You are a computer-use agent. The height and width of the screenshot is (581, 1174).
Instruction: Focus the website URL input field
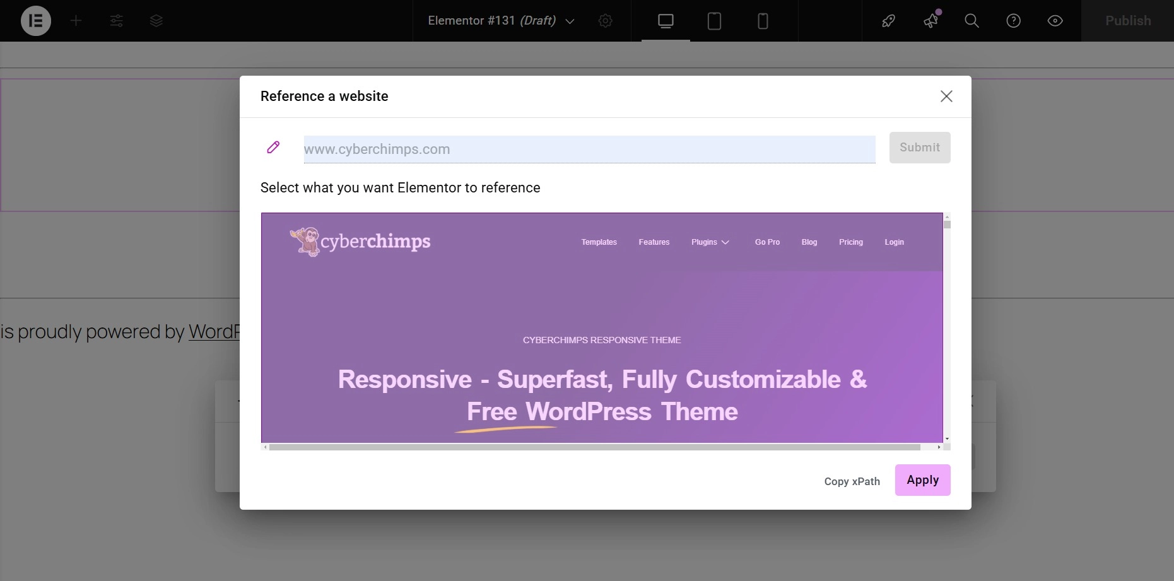589,149
